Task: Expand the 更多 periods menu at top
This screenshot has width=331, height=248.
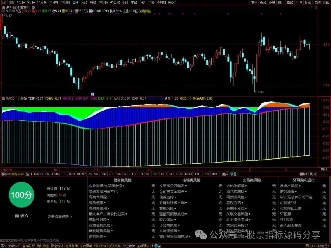Action: pos(172,2)
